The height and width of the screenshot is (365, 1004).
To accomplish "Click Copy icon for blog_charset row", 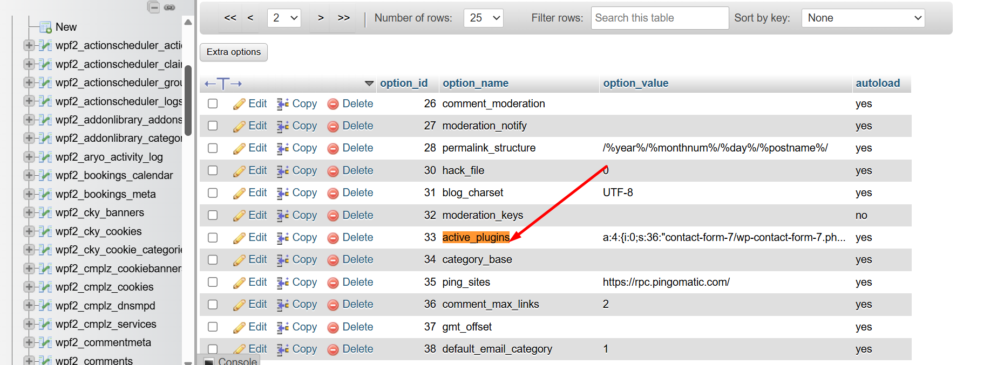I will [x=283, y=193].
